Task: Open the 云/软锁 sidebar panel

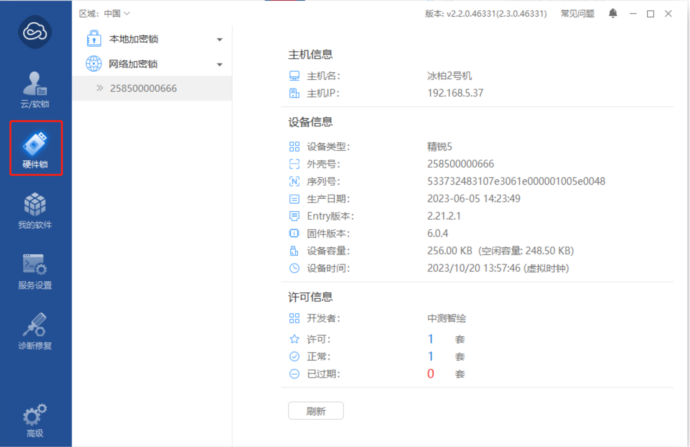Action: pyautogui.click(x=35, y=89)
